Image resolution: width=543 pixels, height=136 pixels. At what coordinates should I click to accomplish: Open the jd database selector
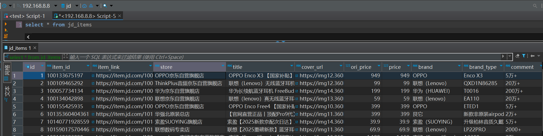(69, 6)
